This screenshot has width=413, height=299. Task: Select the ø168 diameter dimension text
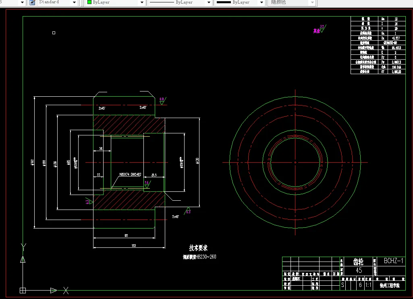pos(44,163)
